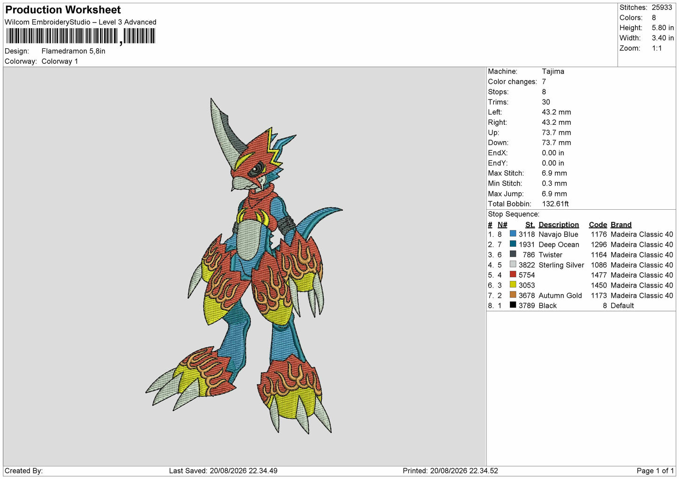Click the height value '5.80 in'

[663, 28]
